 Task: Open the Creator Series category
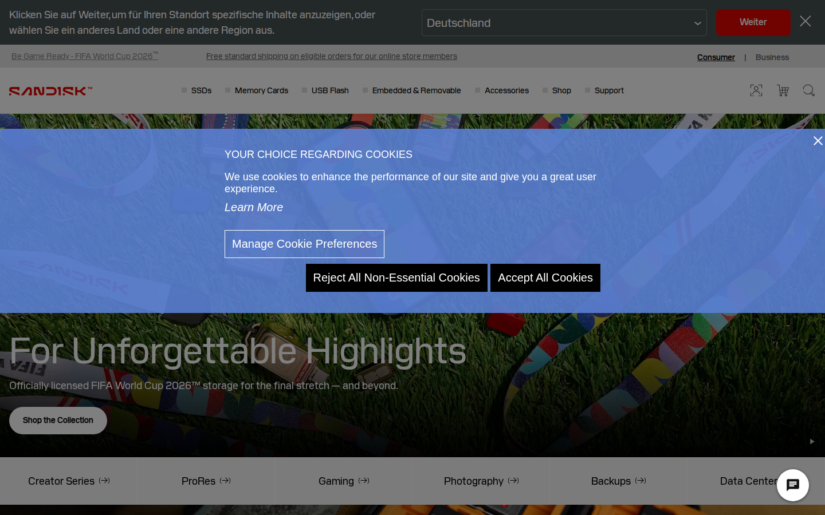pyautogui.click(x=69, y=481)
